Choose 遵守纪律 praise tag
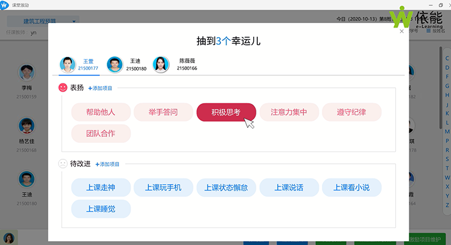The image size is (451, 245). coord(351,112)
